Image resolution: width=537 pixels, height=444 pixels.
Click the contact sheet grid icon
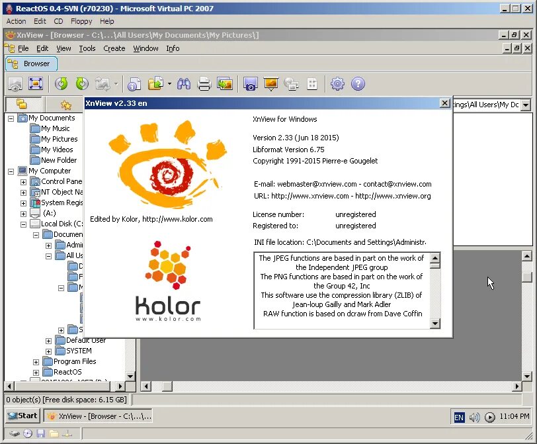click(312, 84)
